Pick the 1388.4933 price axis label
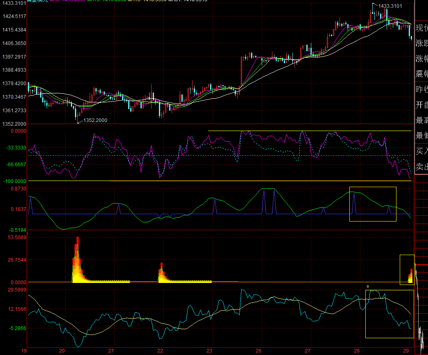Image resolution: width=428 pixels, height=355 pixels. coord(14,70)
